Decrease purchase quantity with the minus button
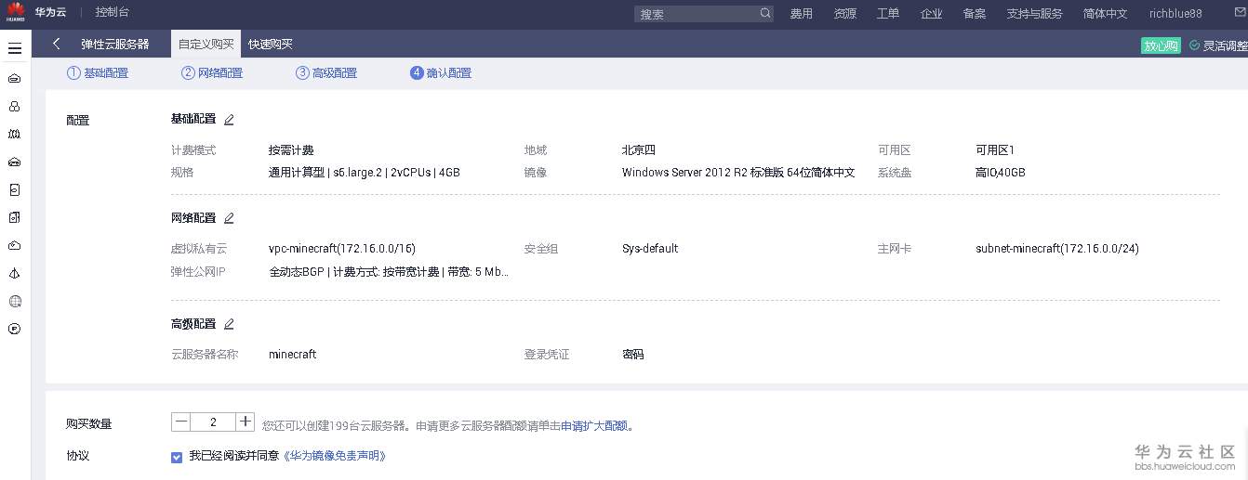Screen dimensions: 1248x480 [181, 422]
